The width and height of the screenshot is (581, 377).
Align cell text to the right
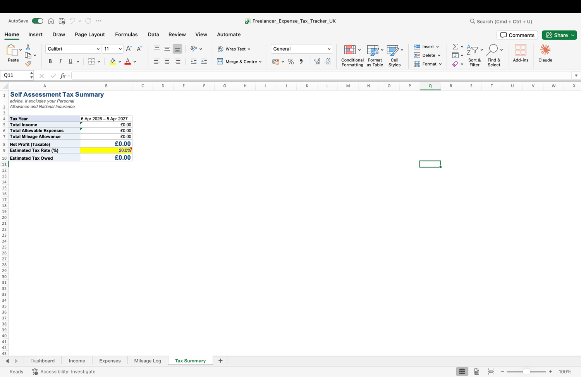tap(177, 61)
